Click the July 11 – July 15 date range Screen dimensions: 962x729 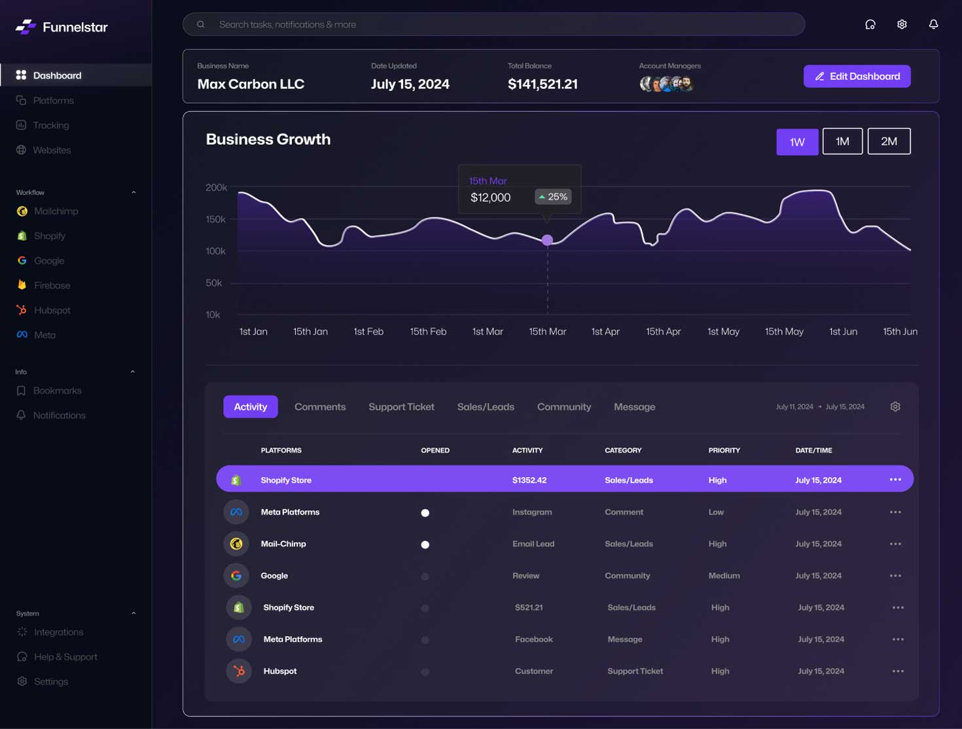(820, 406)
